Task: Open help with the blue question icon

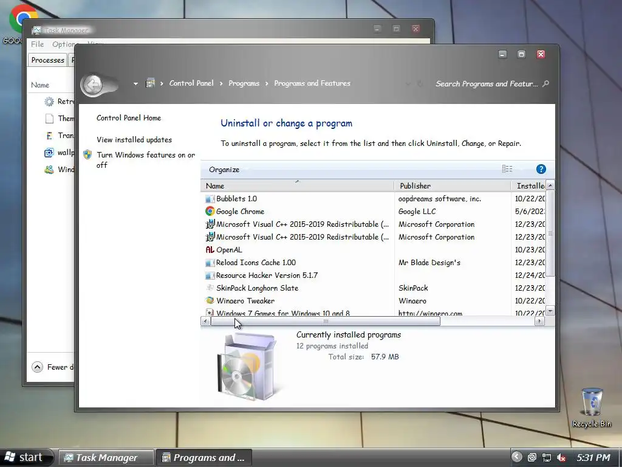Action: point(541,169)
